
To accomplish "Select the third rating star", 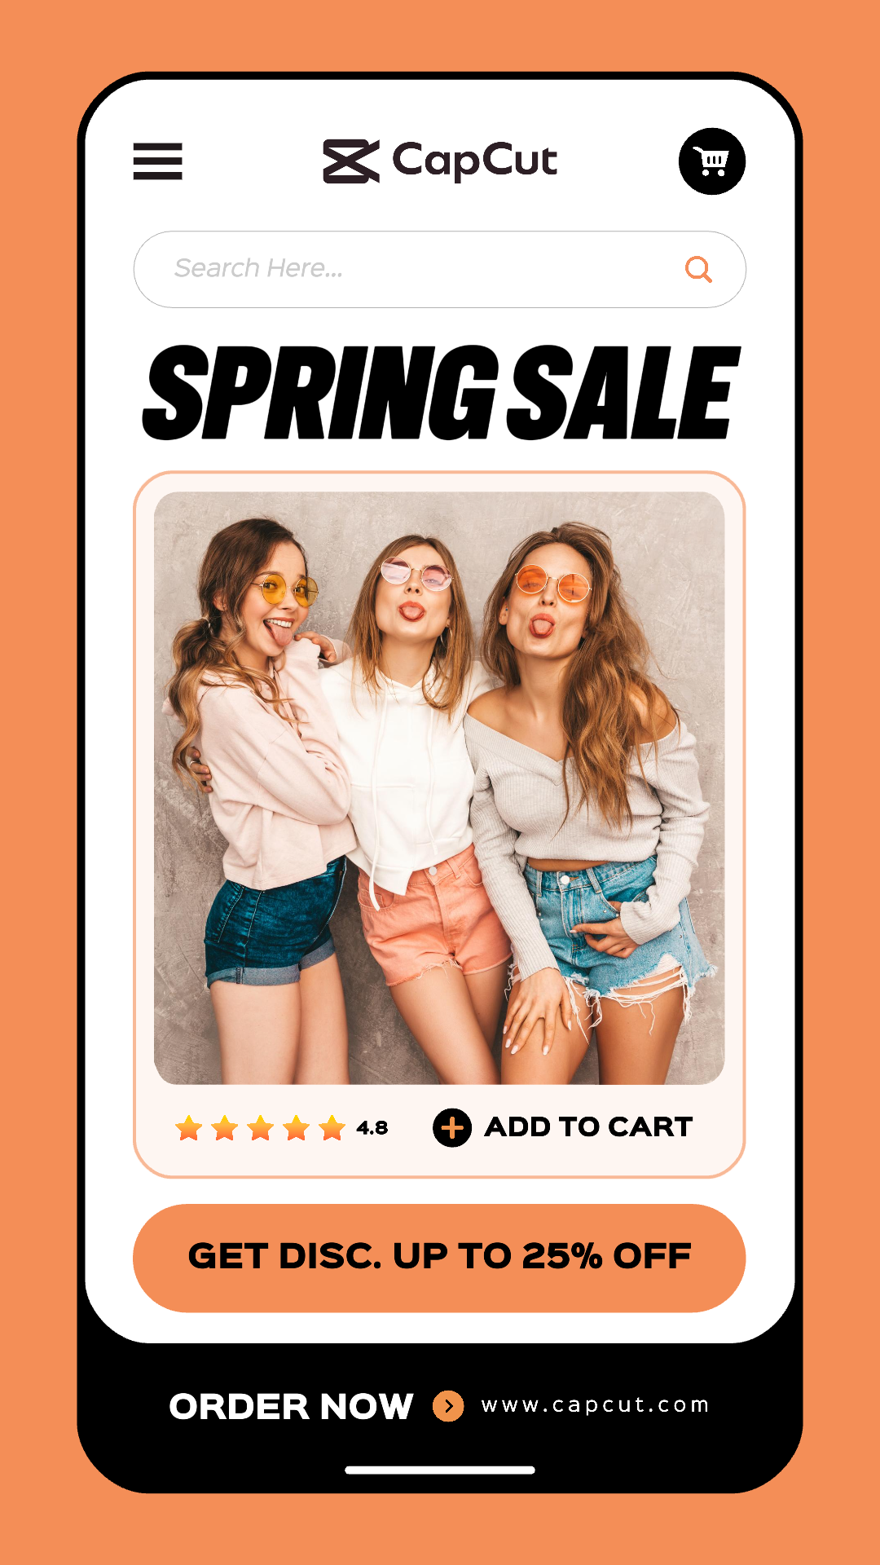I will tap(261, 1128).
